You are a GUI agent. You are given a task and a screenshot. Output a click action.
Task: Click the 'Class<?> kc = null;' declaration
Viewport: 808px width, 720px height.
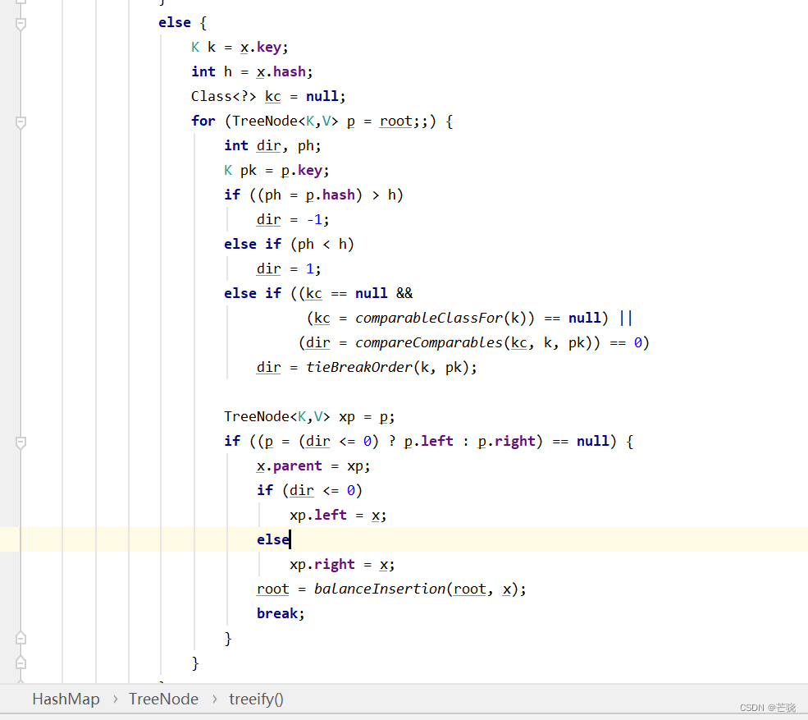(268, 96)
